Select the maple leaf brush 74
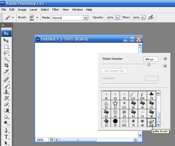 tap(151, 96)
